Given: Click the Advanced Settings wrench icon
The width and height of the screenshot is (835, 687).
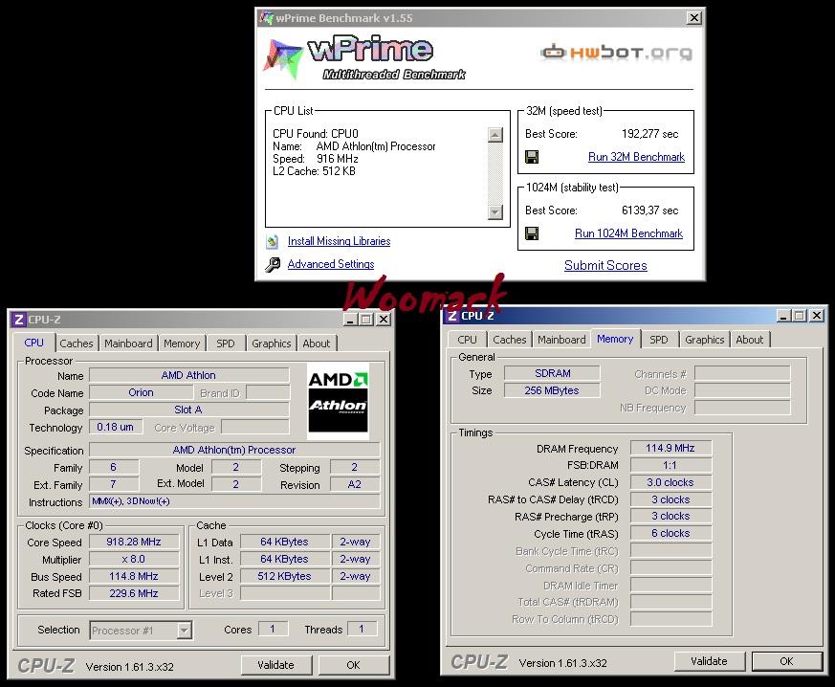Looking at the screenshot, I should point(273,265).
